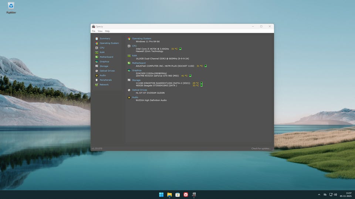Click the Storage heading in the main panel
The height and width of the screenshot is (199, 355).
pyautogui.click(x=136, y=80)
